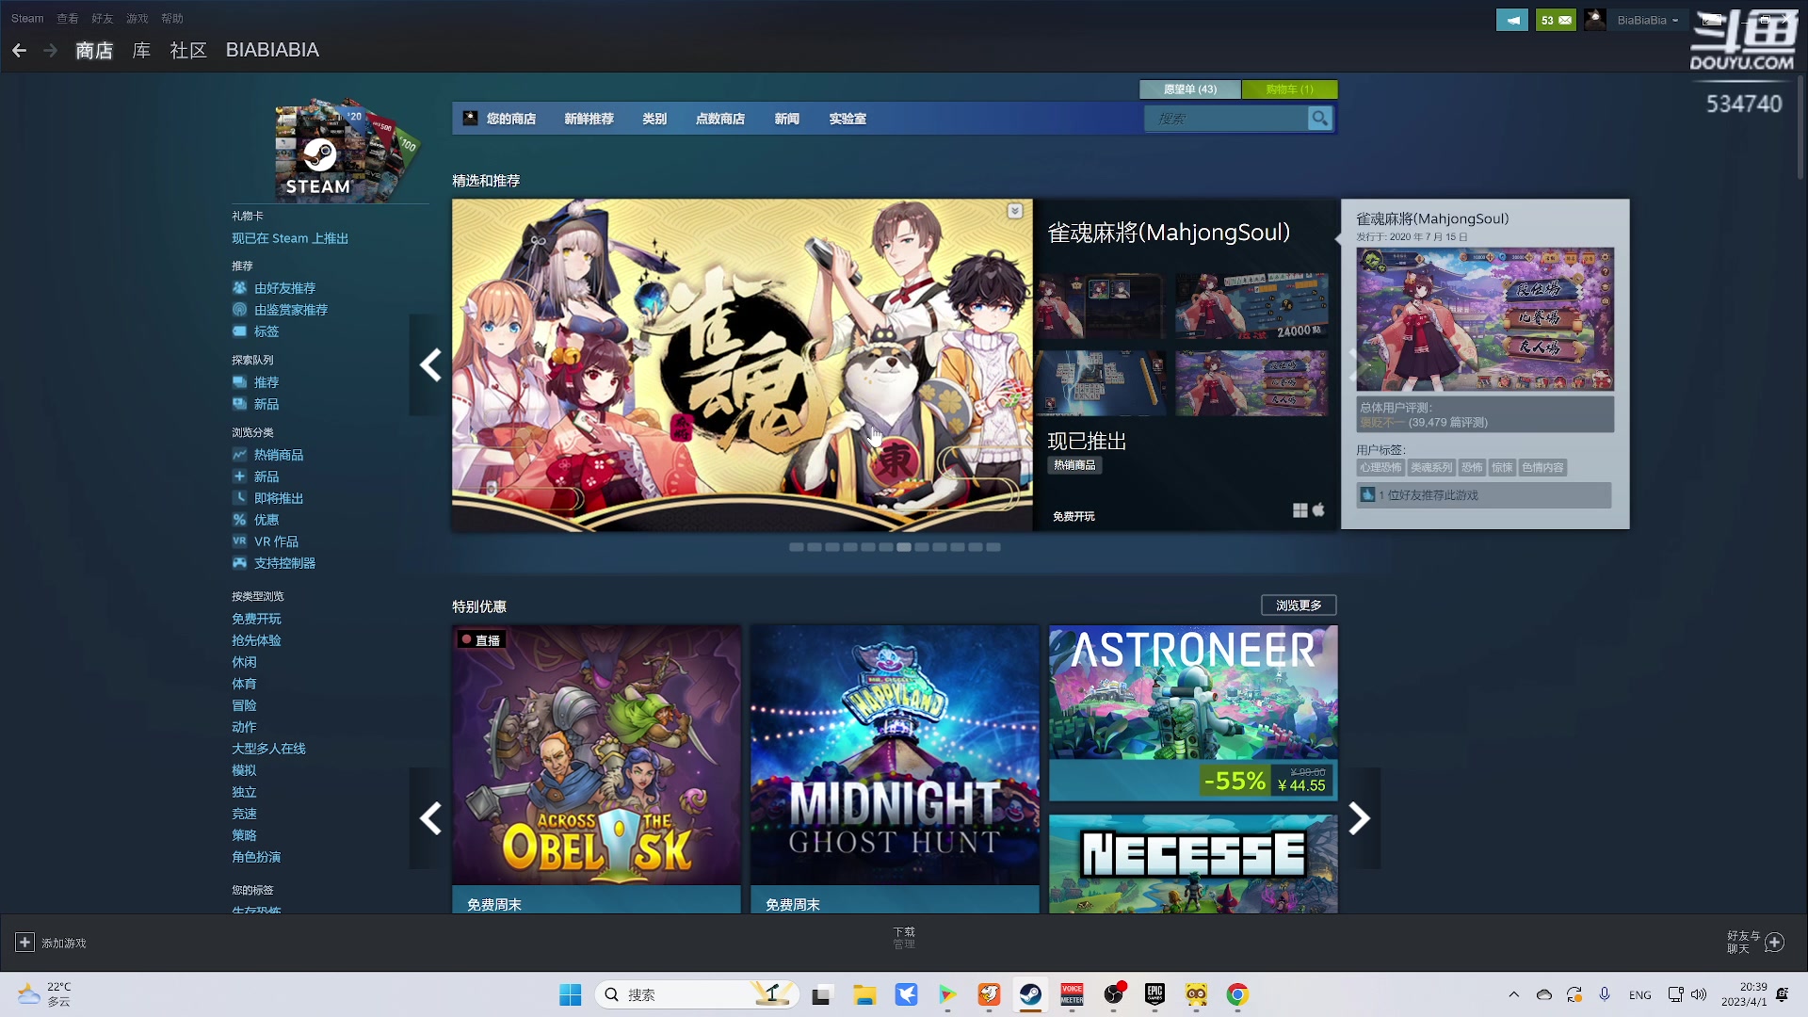Click the BiaBiaBia profile avatar
Viewport: 1808px width, 1017px height.
click(x=1594, y=20)
